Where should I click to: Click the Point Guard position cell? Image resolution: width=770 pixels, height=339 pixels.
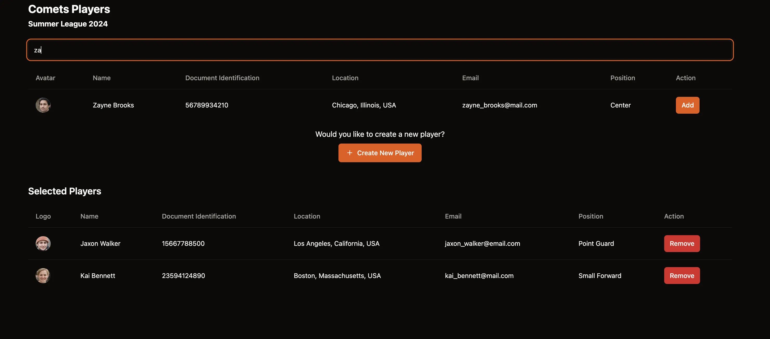[x=596, y=243]
